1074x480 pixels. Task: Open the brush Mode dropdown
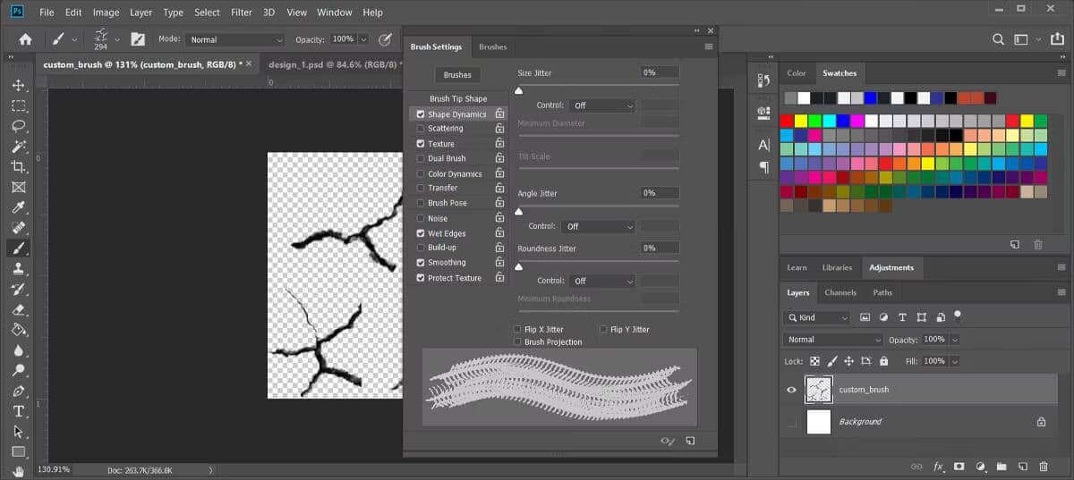[x=235, y=39]
